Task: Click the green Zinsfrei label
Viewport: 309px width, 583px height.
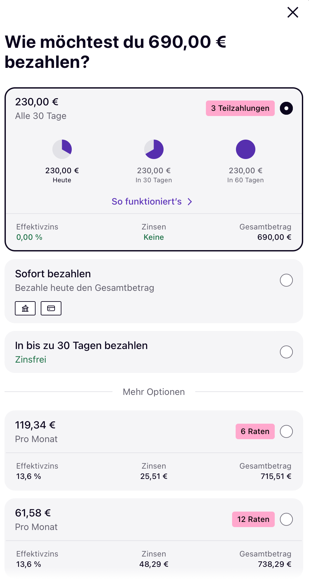Action: [x=31, y=359]
